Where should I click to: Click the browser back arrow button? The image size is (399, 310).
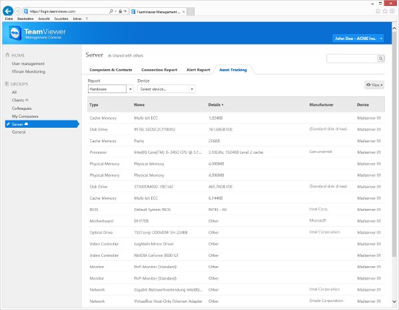[8, 11]
